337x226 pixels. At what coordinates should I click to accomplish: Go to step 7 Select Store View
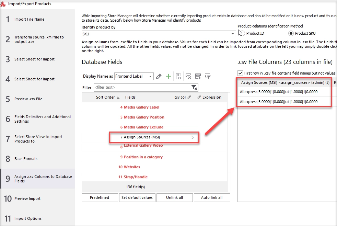point(38,139)
